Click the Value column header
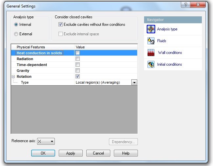This screenshot has height=166, width=213. click(x=106, y=47)
